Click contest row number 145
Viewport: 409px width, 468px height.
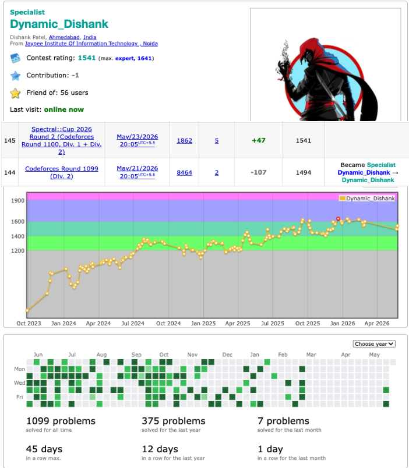[10, 141]
